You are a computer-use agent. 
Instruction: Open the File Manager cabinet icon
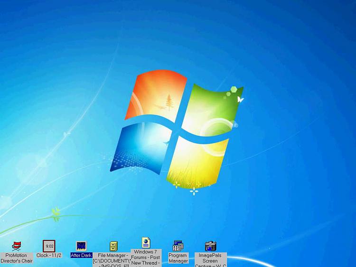[x=113, y=246]
